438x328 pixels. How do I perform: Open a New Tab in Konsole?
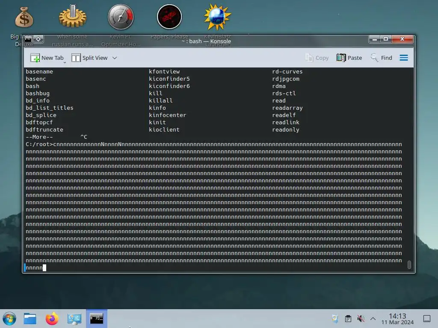(47, 58)
